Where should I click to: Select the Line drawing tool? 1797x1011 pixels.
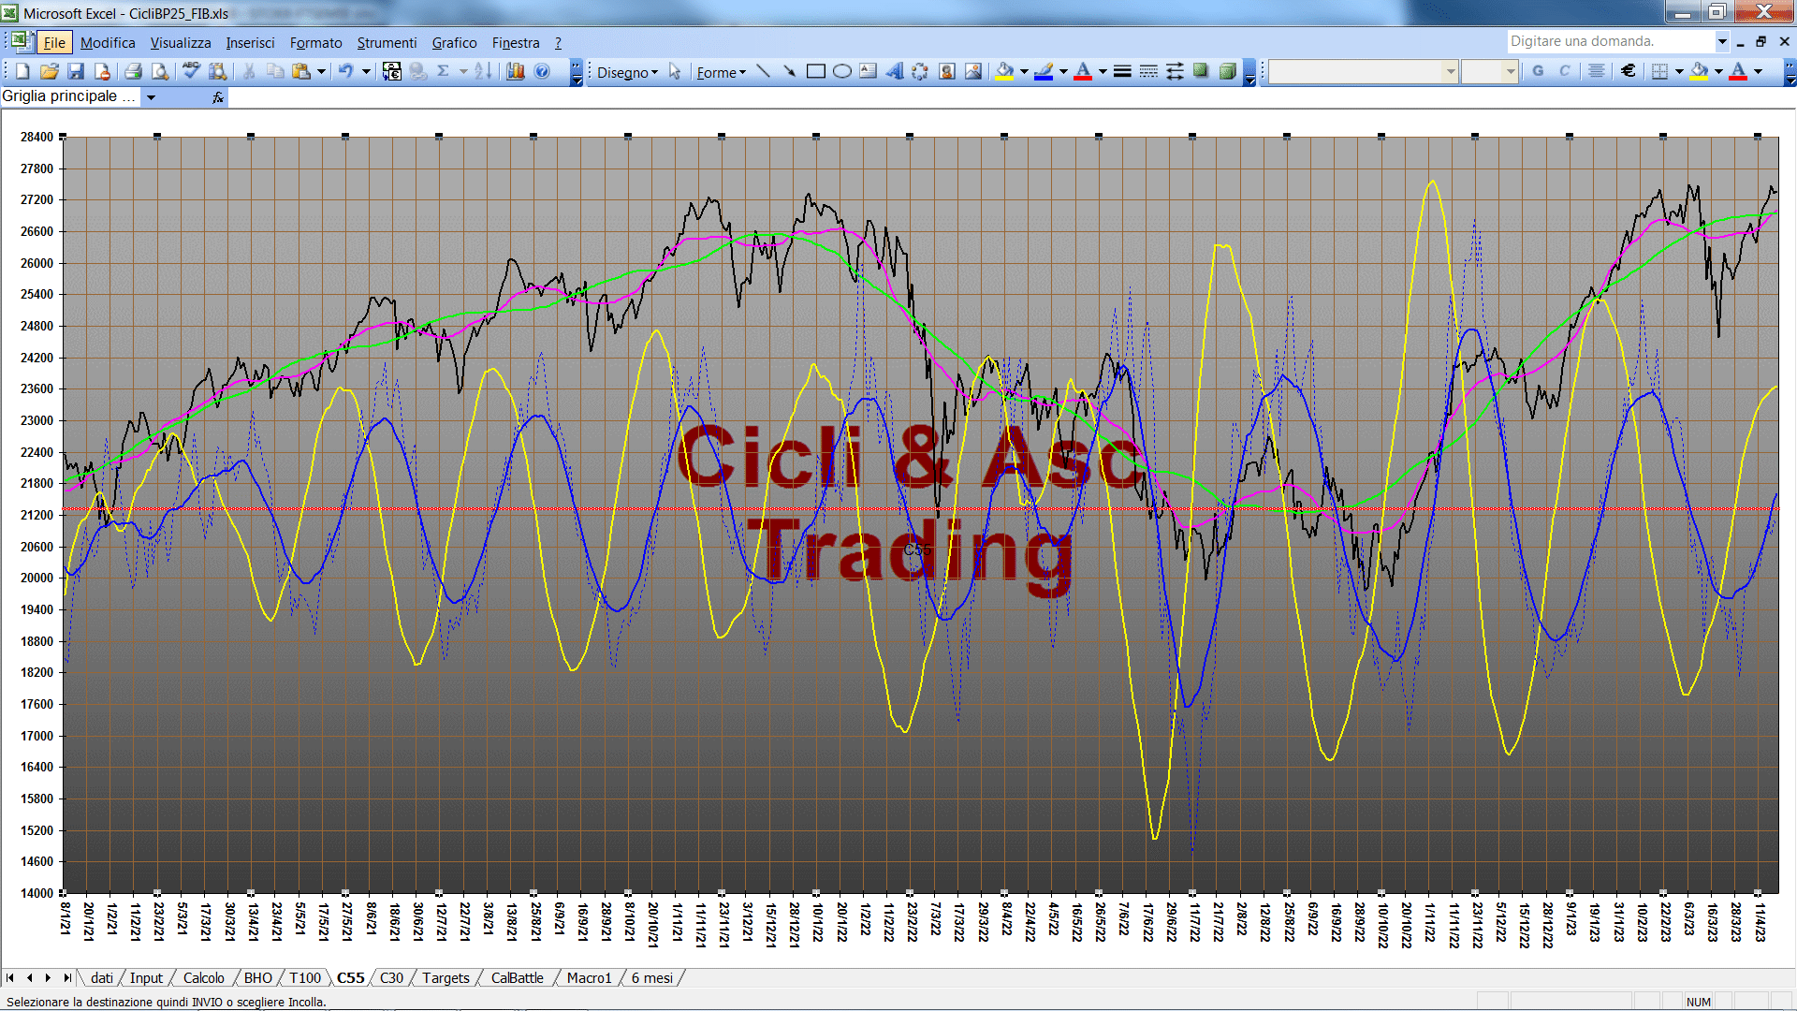click(764, 71)
